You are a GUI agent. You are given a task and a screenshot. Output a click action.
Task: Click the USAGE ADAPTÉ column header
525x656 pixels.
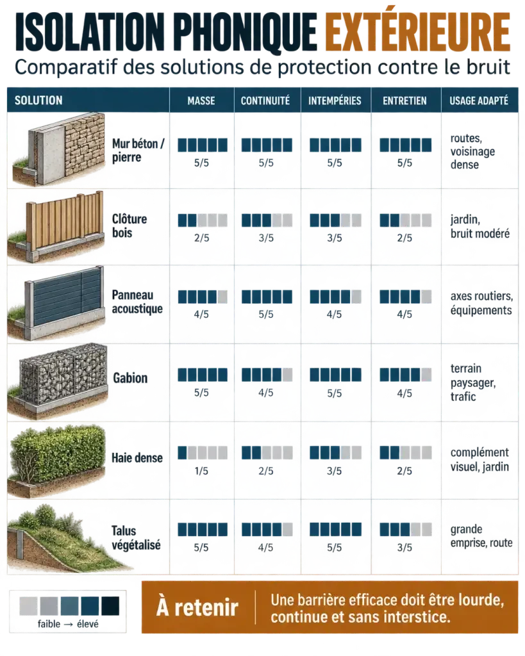pyautogui.click(x=479, y=101)
